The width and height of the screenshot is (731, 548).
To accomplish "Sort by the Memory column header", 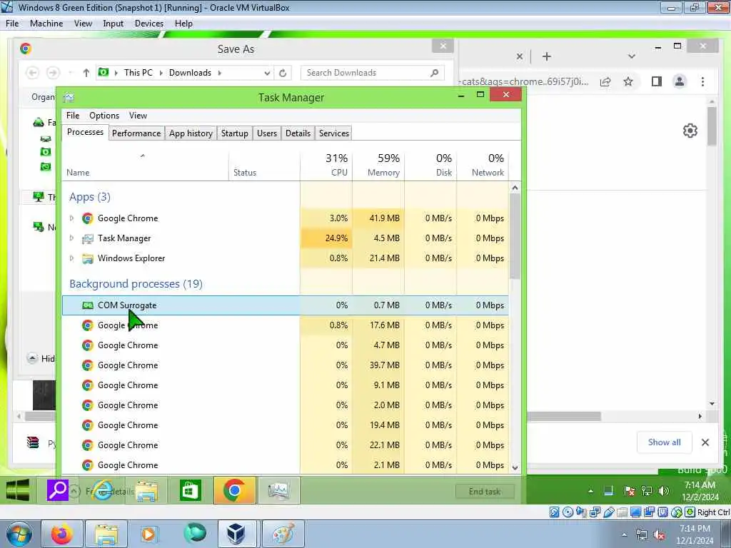I will [378, 165].
